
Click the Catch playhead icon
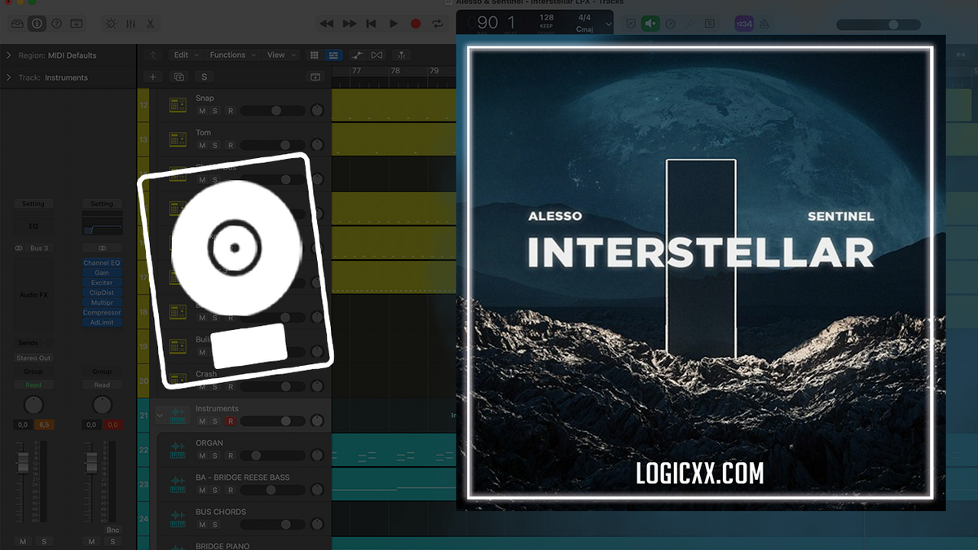tap(401, 55)
